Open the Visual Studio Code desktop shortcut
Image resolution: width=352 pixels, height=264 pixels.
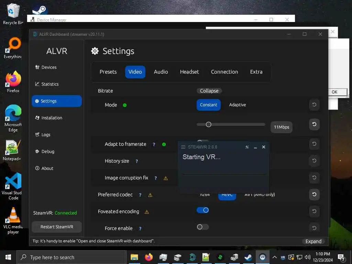(12, 186)
